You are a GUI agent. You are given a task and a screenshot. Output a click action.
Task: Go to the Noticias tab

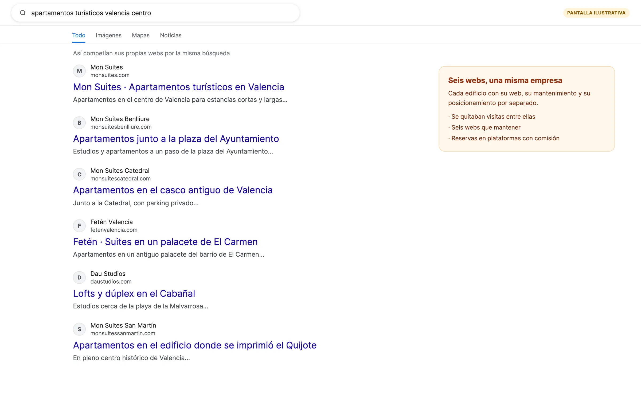(171, 35)
